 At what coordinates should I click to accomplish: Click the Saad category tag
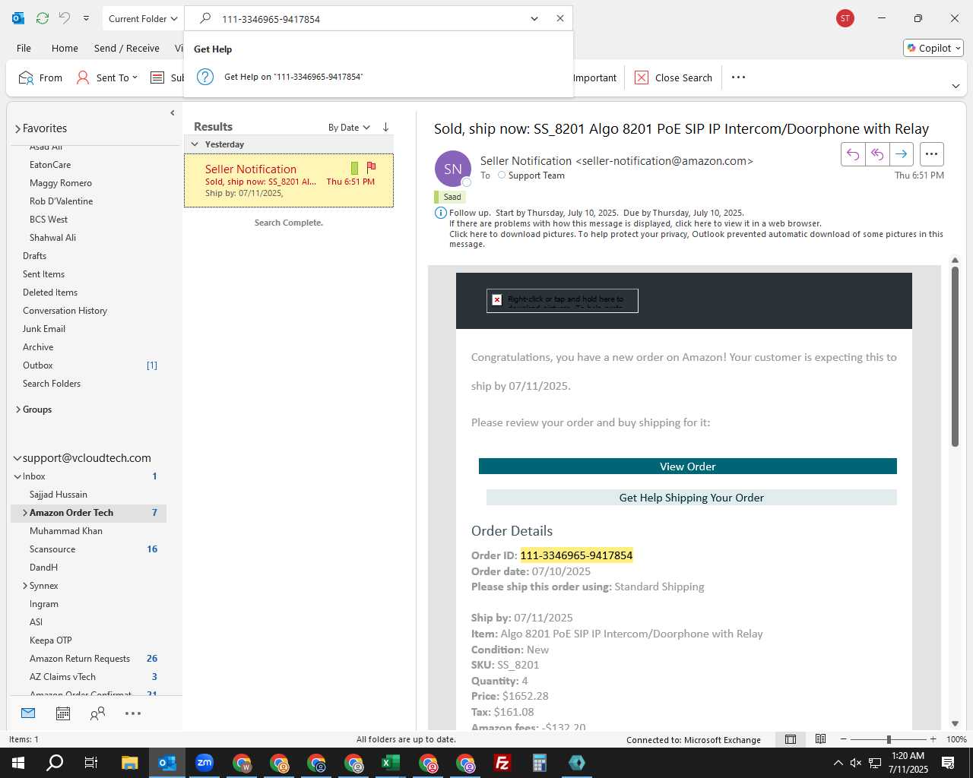click(x=449, y=197)
